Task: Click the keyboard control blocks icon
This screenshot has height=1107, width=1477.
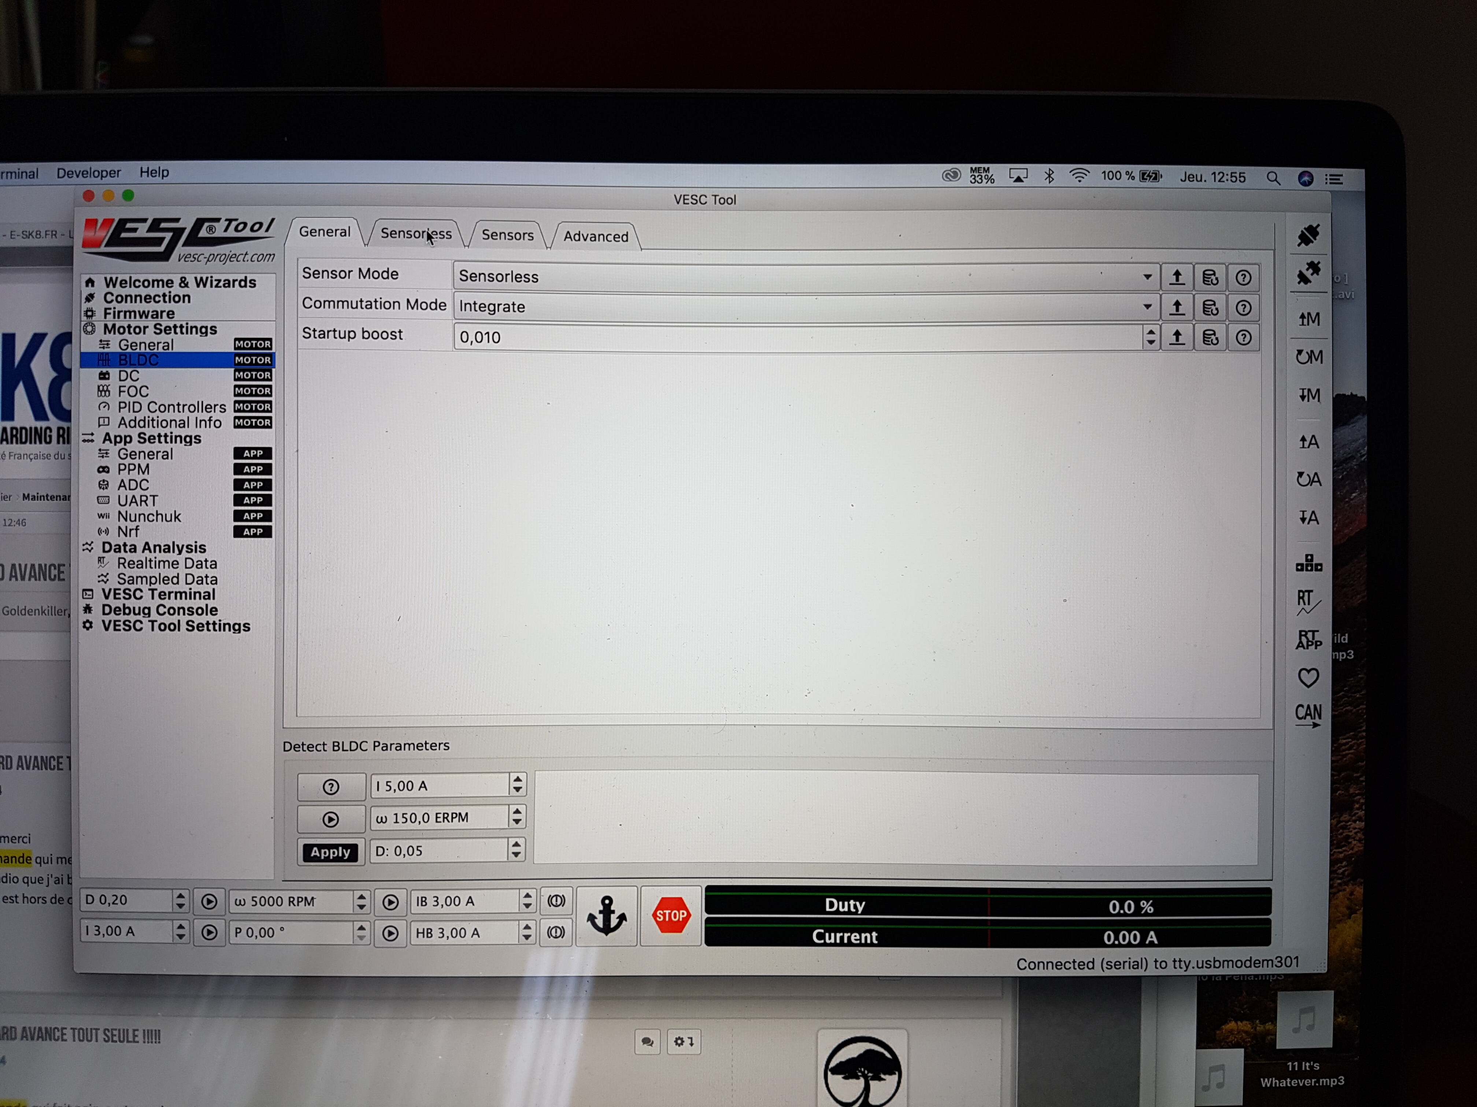Action: (x=1308, y=564)
